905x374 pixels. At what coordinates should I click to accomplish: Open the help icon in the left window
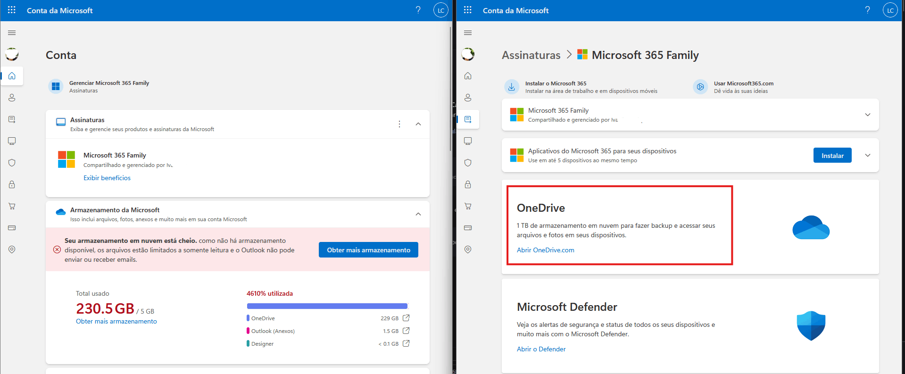pyautogui.click(x=418, y=10)
